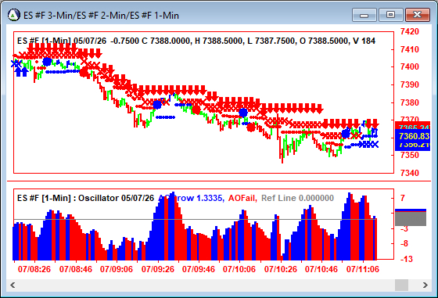Image resolution: width=438 pixels, height=298 pixels.
Task: Click the price chart OHLC header text
Action: coord(196,41)
